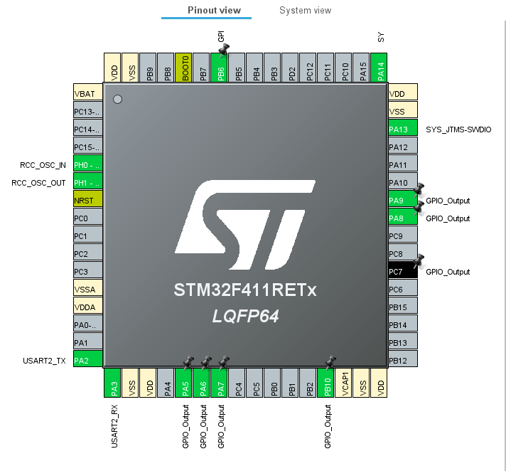Screen dimensions: 506x471
Task: Click the VCAP1 pin
Action: click(343, 383)
